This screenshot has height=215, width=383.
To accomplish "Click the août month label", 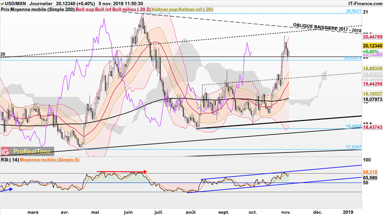I will 190,212.
